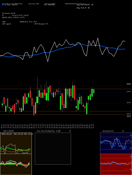Open the blue Stochastics mini chart
Viewport: 132px width, 175px height.
[116, 143]
